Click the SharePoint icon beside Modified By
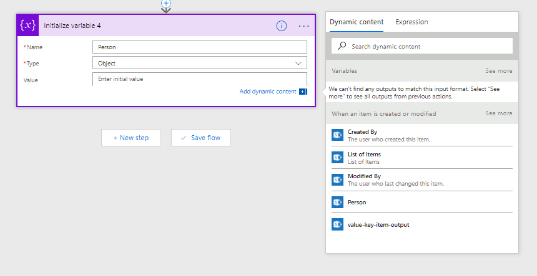537x276 pixels. [337, 179]
